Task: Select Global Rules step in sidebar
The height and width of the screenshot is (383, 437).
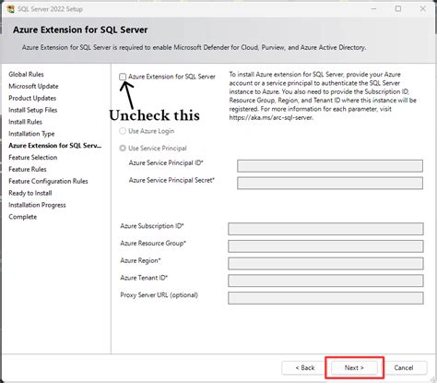Action: pos(26,74)
